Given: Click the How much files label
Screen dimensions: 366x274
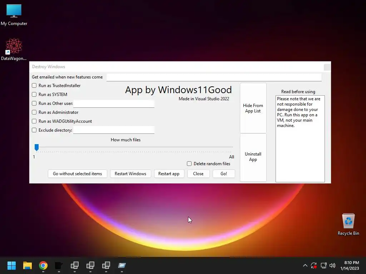Looking at the screenshot, I should [x=125, y=140].
